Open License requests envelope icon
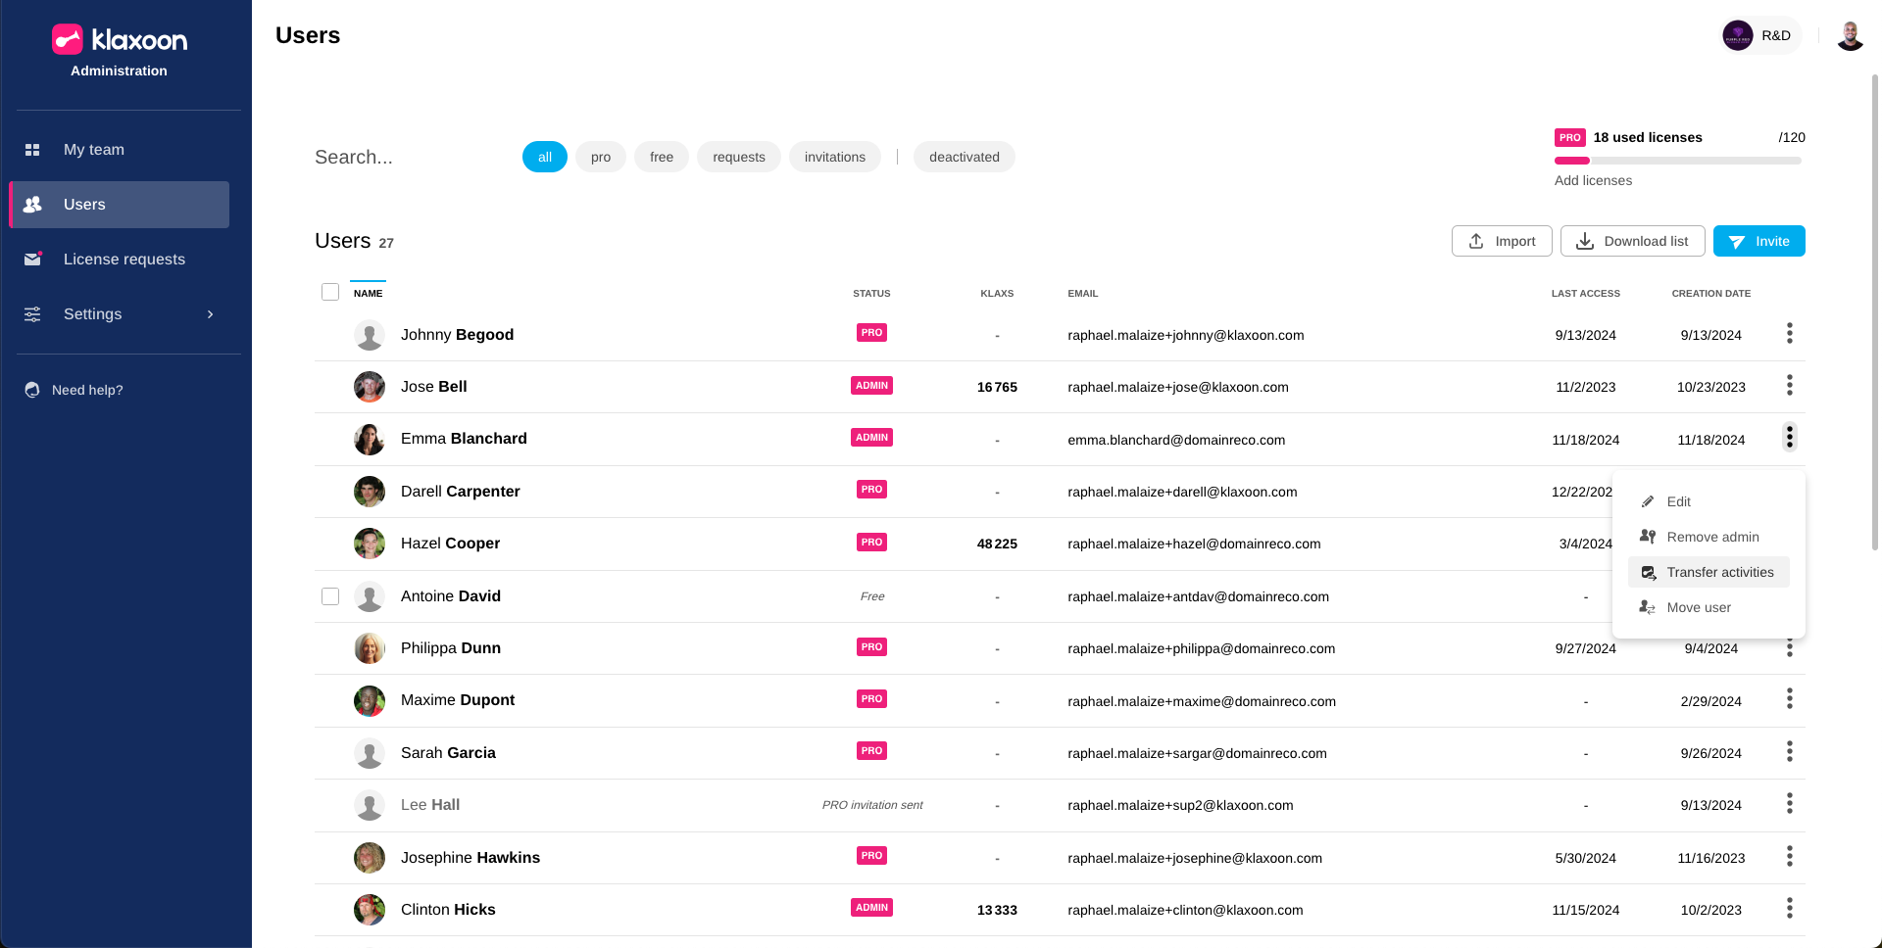 pyautogui.click(x=33, y=260)
